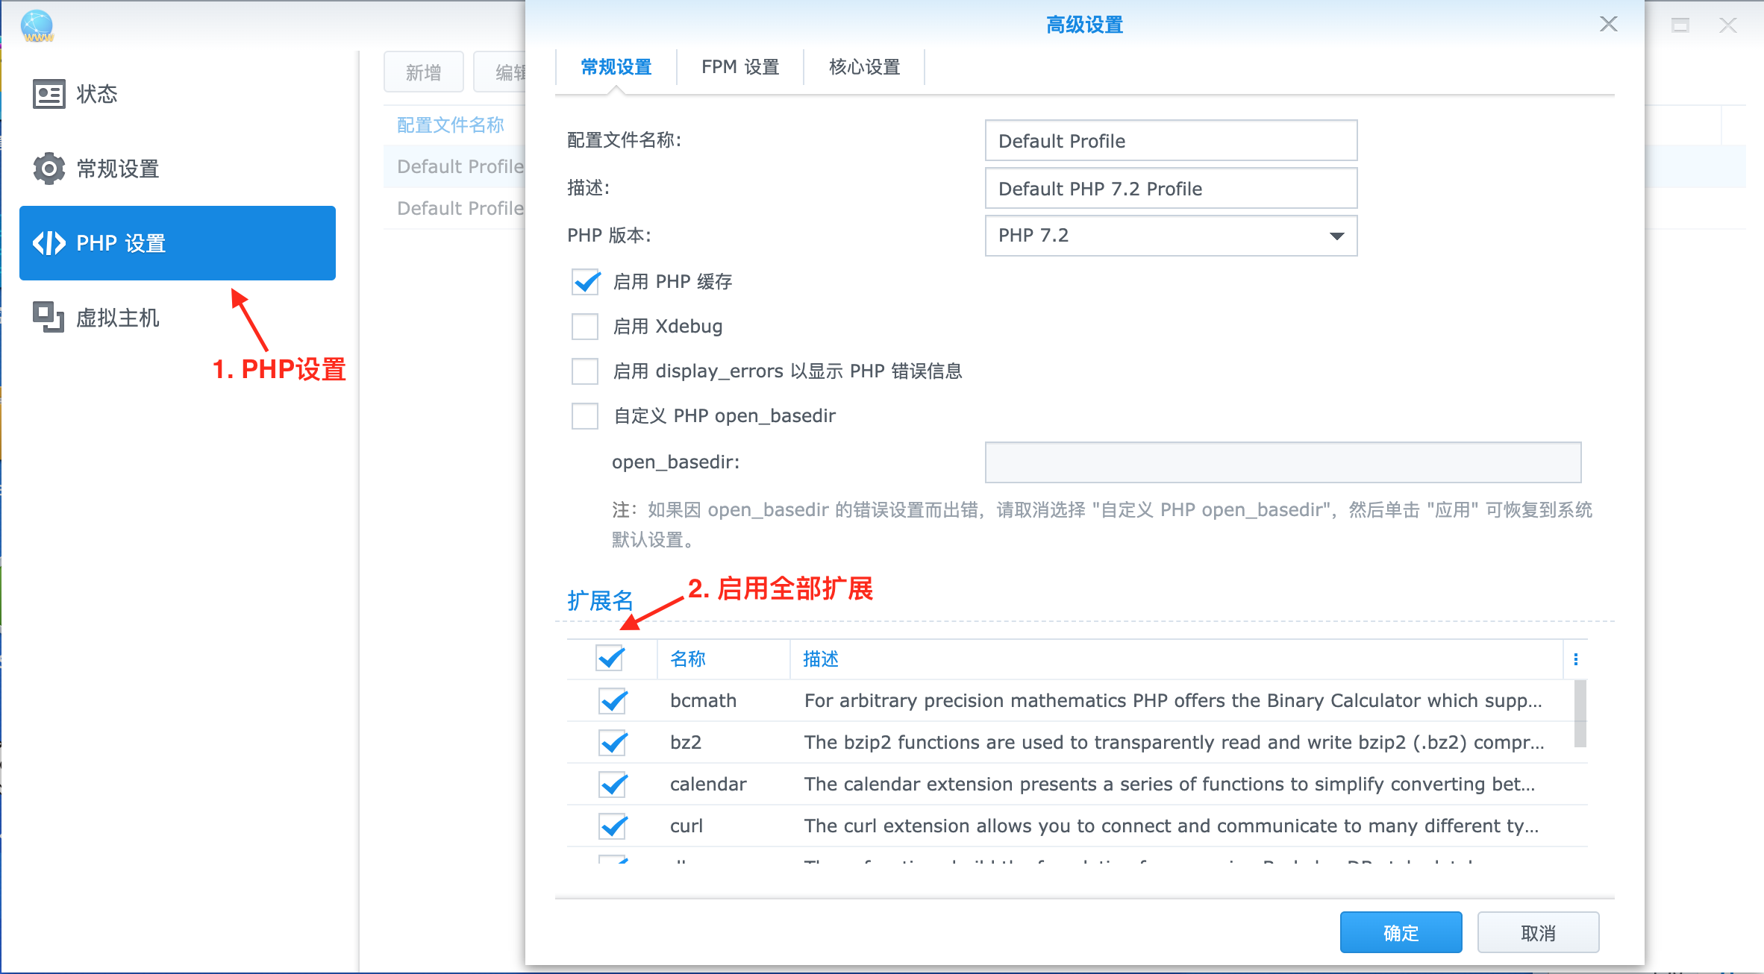Select the first Default Profile row
This screenshot has width=1764, height=974.
click(455, 166)
